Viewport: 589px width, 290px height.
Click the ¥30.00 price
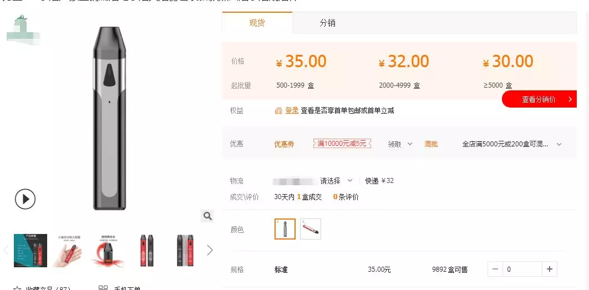[508, 62]
